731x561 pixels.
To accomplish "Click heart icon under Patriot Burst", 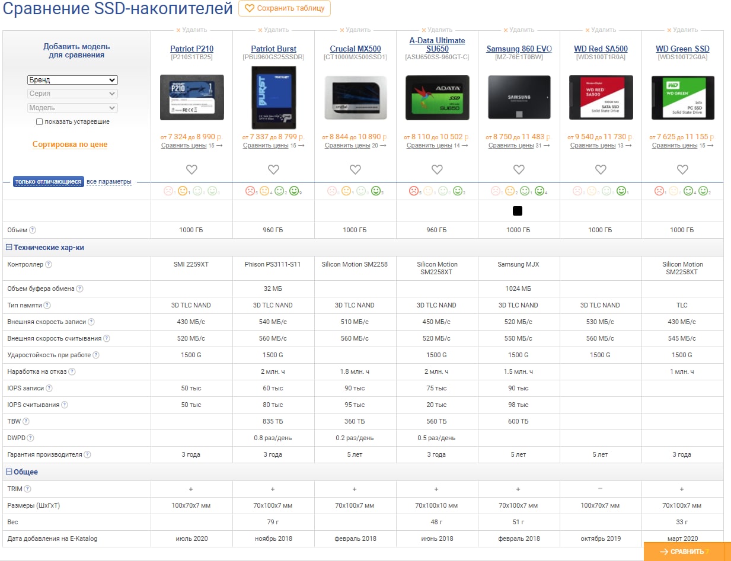I will (x=273, y=169).
